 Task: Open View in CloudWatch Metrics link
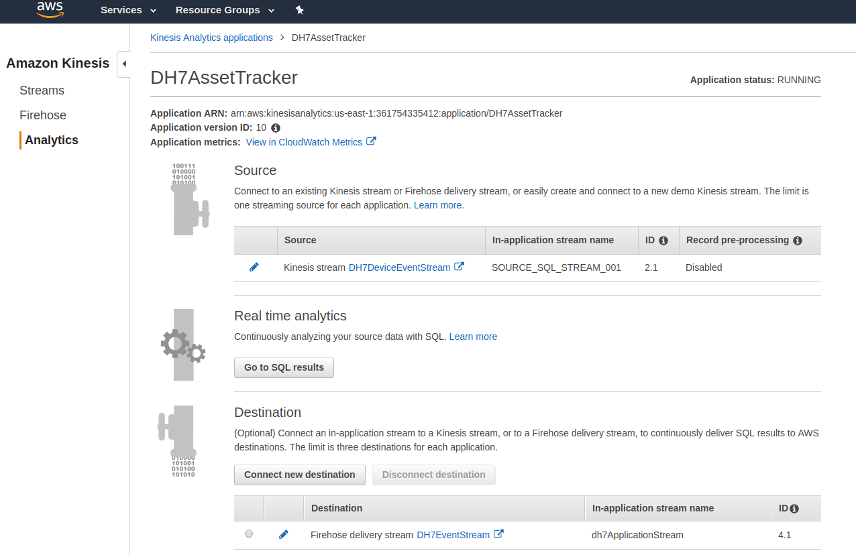304,142
